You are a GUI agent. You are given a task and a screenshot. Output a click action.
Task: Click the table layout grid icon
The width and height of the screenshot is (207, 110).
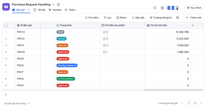tap(178, 18)
